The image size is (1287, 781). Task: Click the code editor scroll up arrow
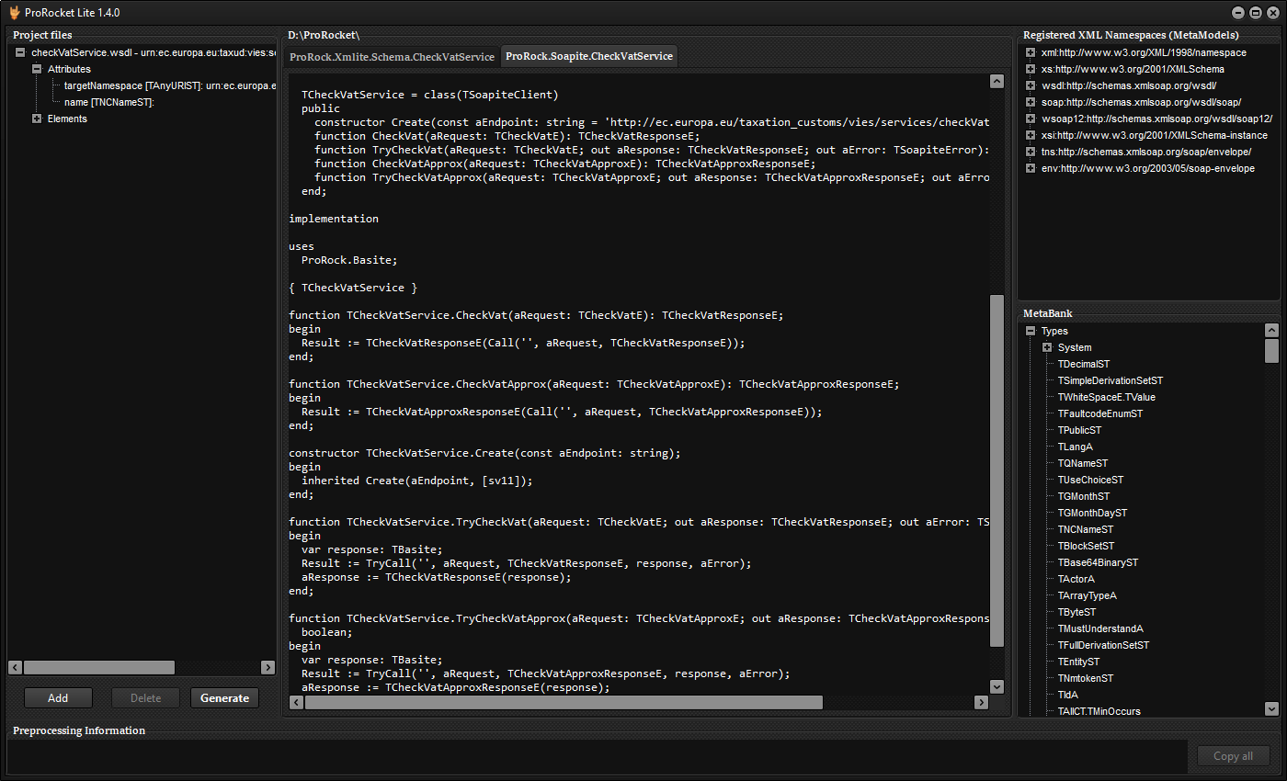tap(997, 81)
